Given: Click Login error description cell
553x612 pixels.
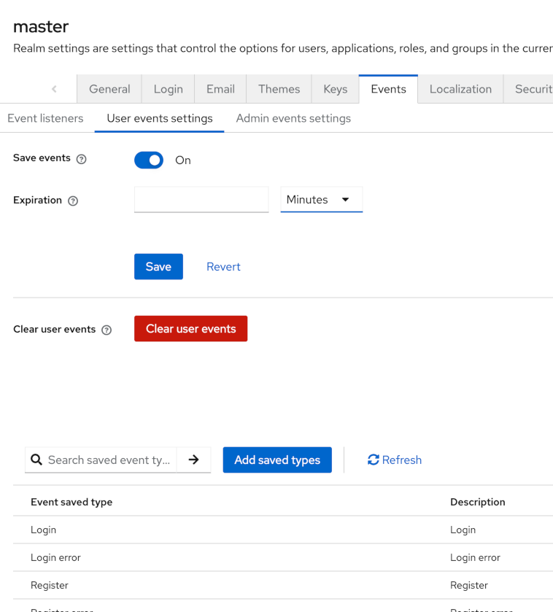Looking at the screenshot, I should click(x=476, y=557).
